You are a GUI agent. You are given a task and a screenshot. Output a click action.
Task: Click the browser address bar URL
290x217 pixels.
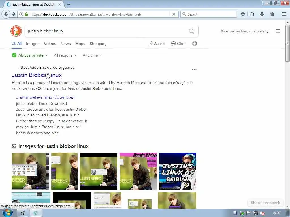pos(100,14)
